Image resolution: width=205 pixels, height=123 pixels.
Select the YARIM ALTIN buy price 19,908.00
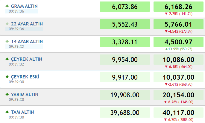click(125, 95)
